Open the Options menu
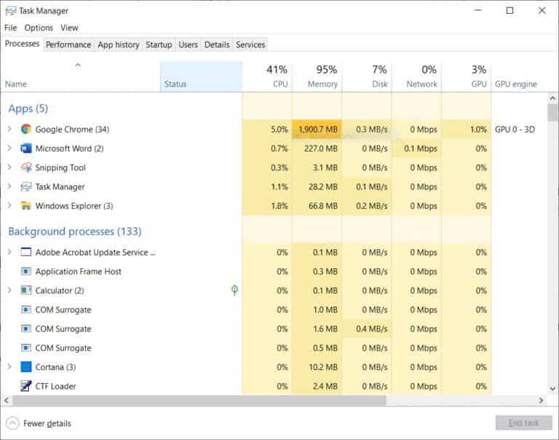The height and width of the screenshot is (440, 559). [39, 28]
